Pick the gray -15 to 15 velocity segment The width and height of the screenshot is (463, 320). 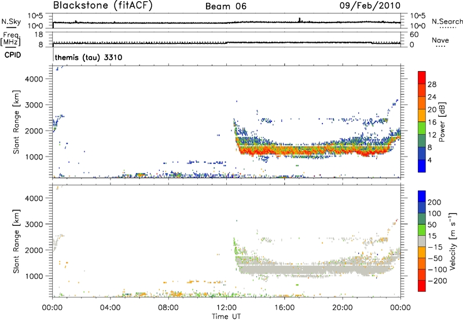(x=422, y=241)
